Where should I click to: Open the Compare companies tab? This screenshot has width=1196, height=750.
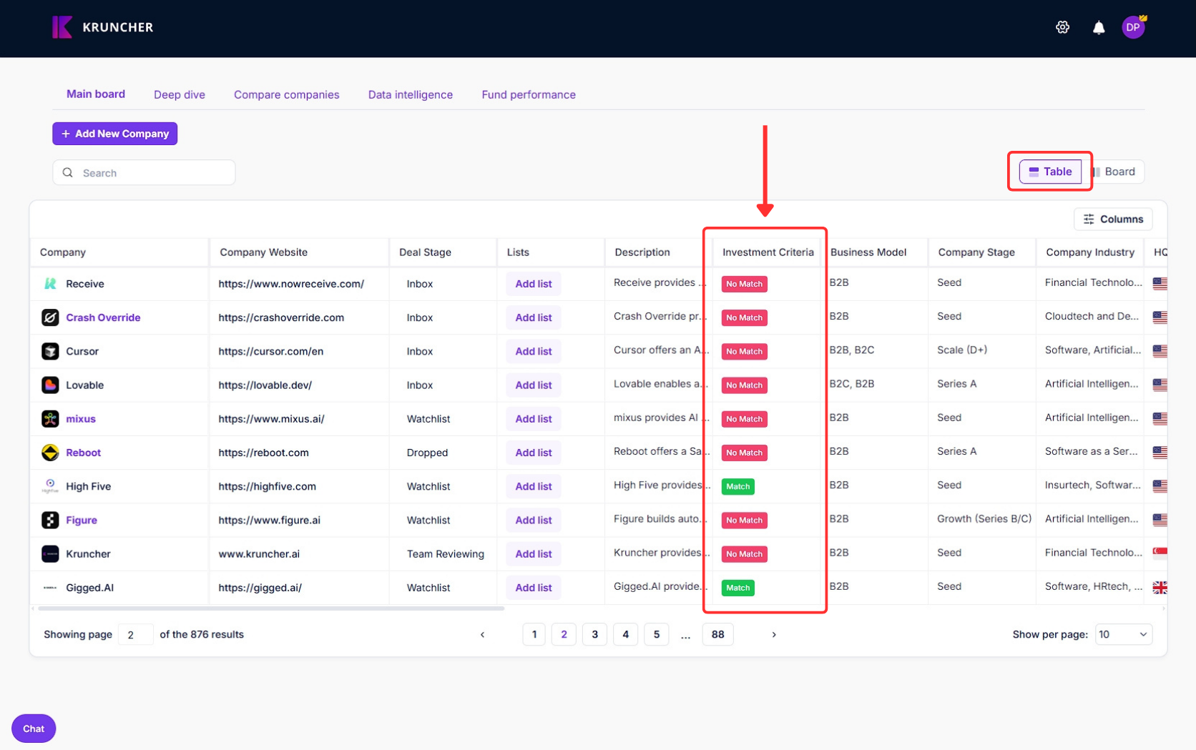[x=286, y=94]
